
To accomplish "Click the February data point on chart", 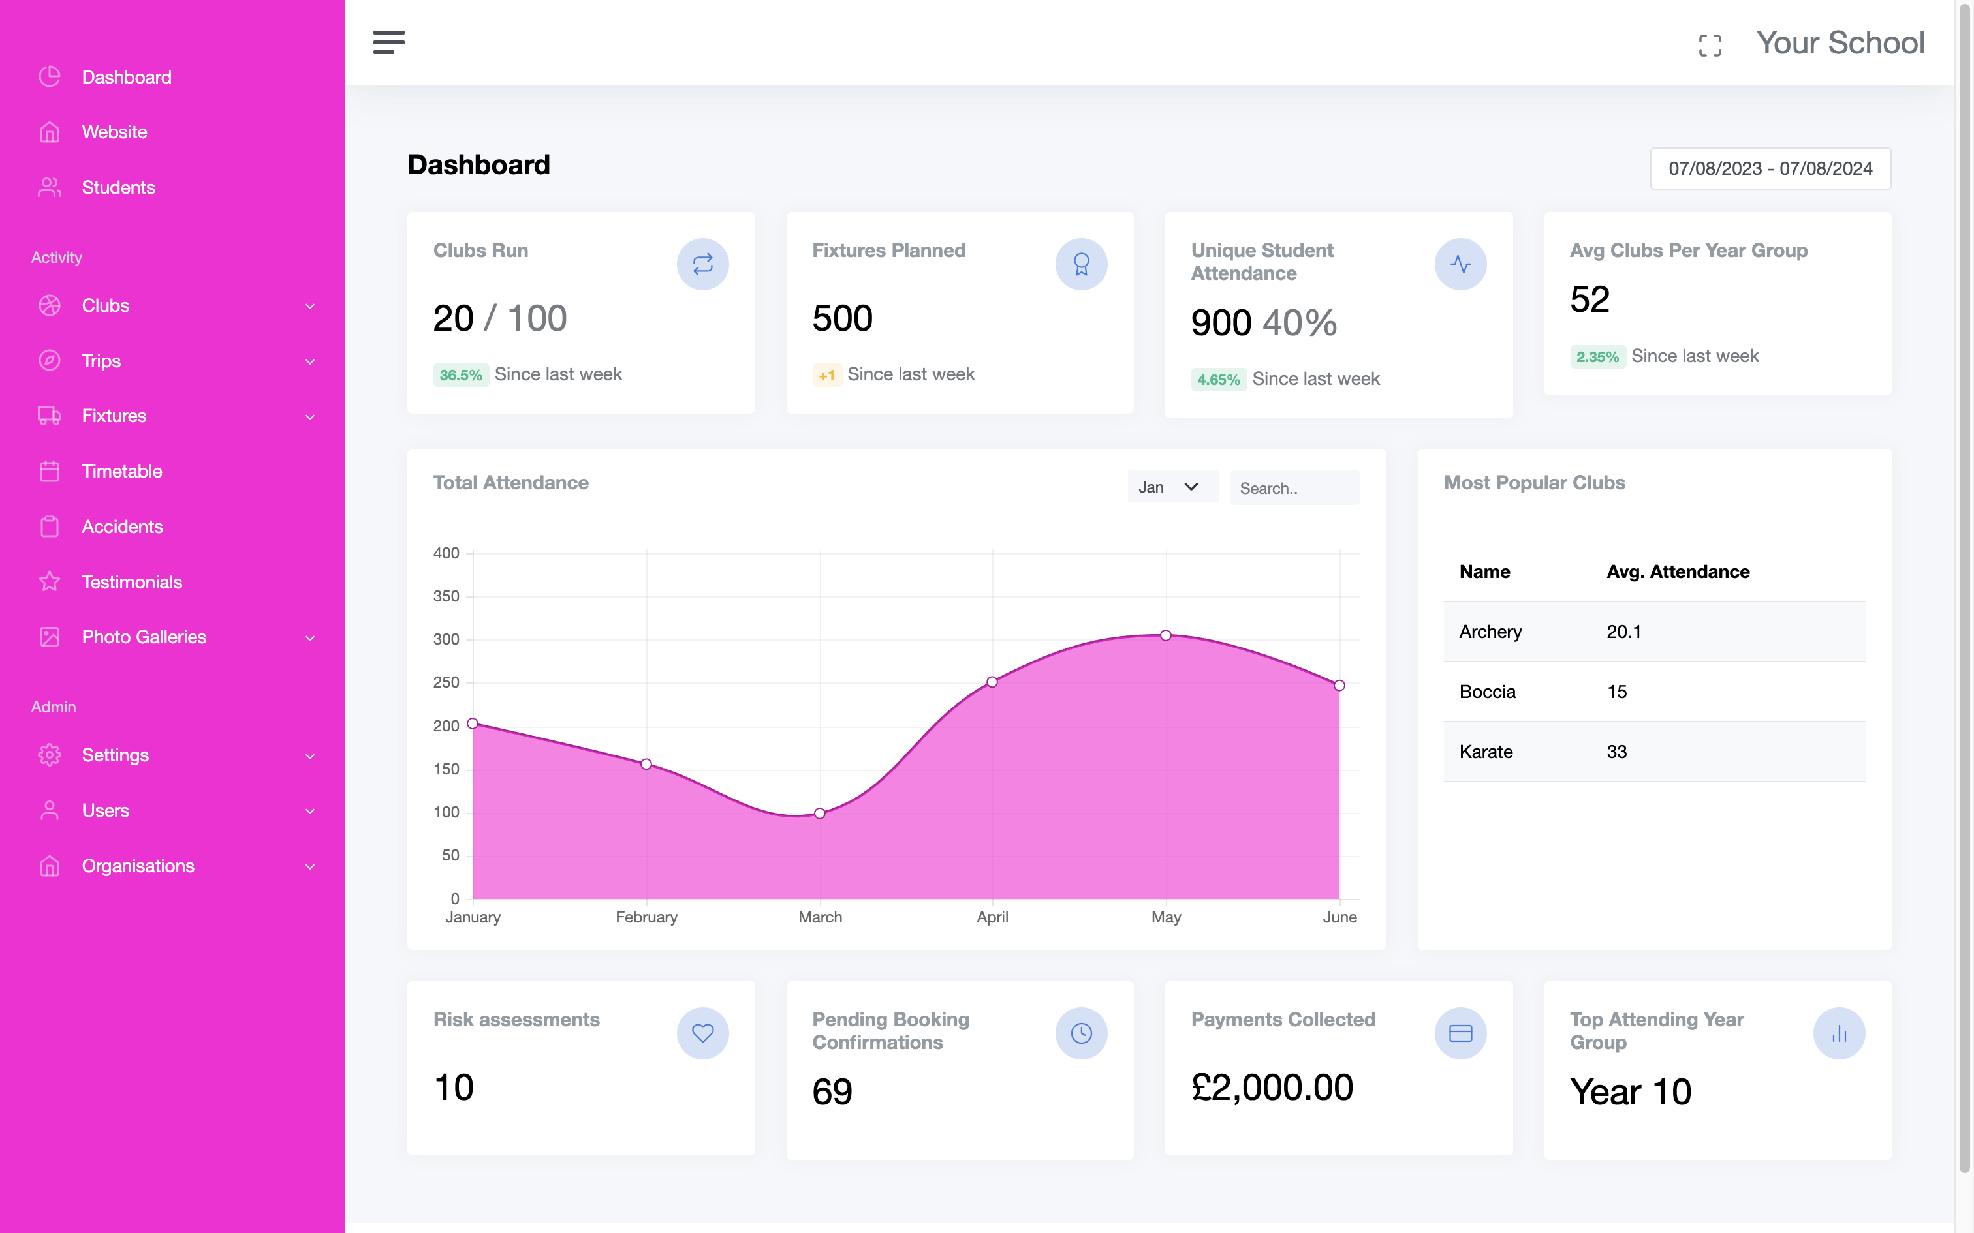I will [x=646, y=764].
